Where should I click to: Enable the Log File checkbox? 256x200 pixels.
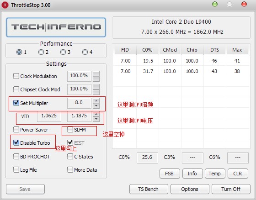[16, 170]
